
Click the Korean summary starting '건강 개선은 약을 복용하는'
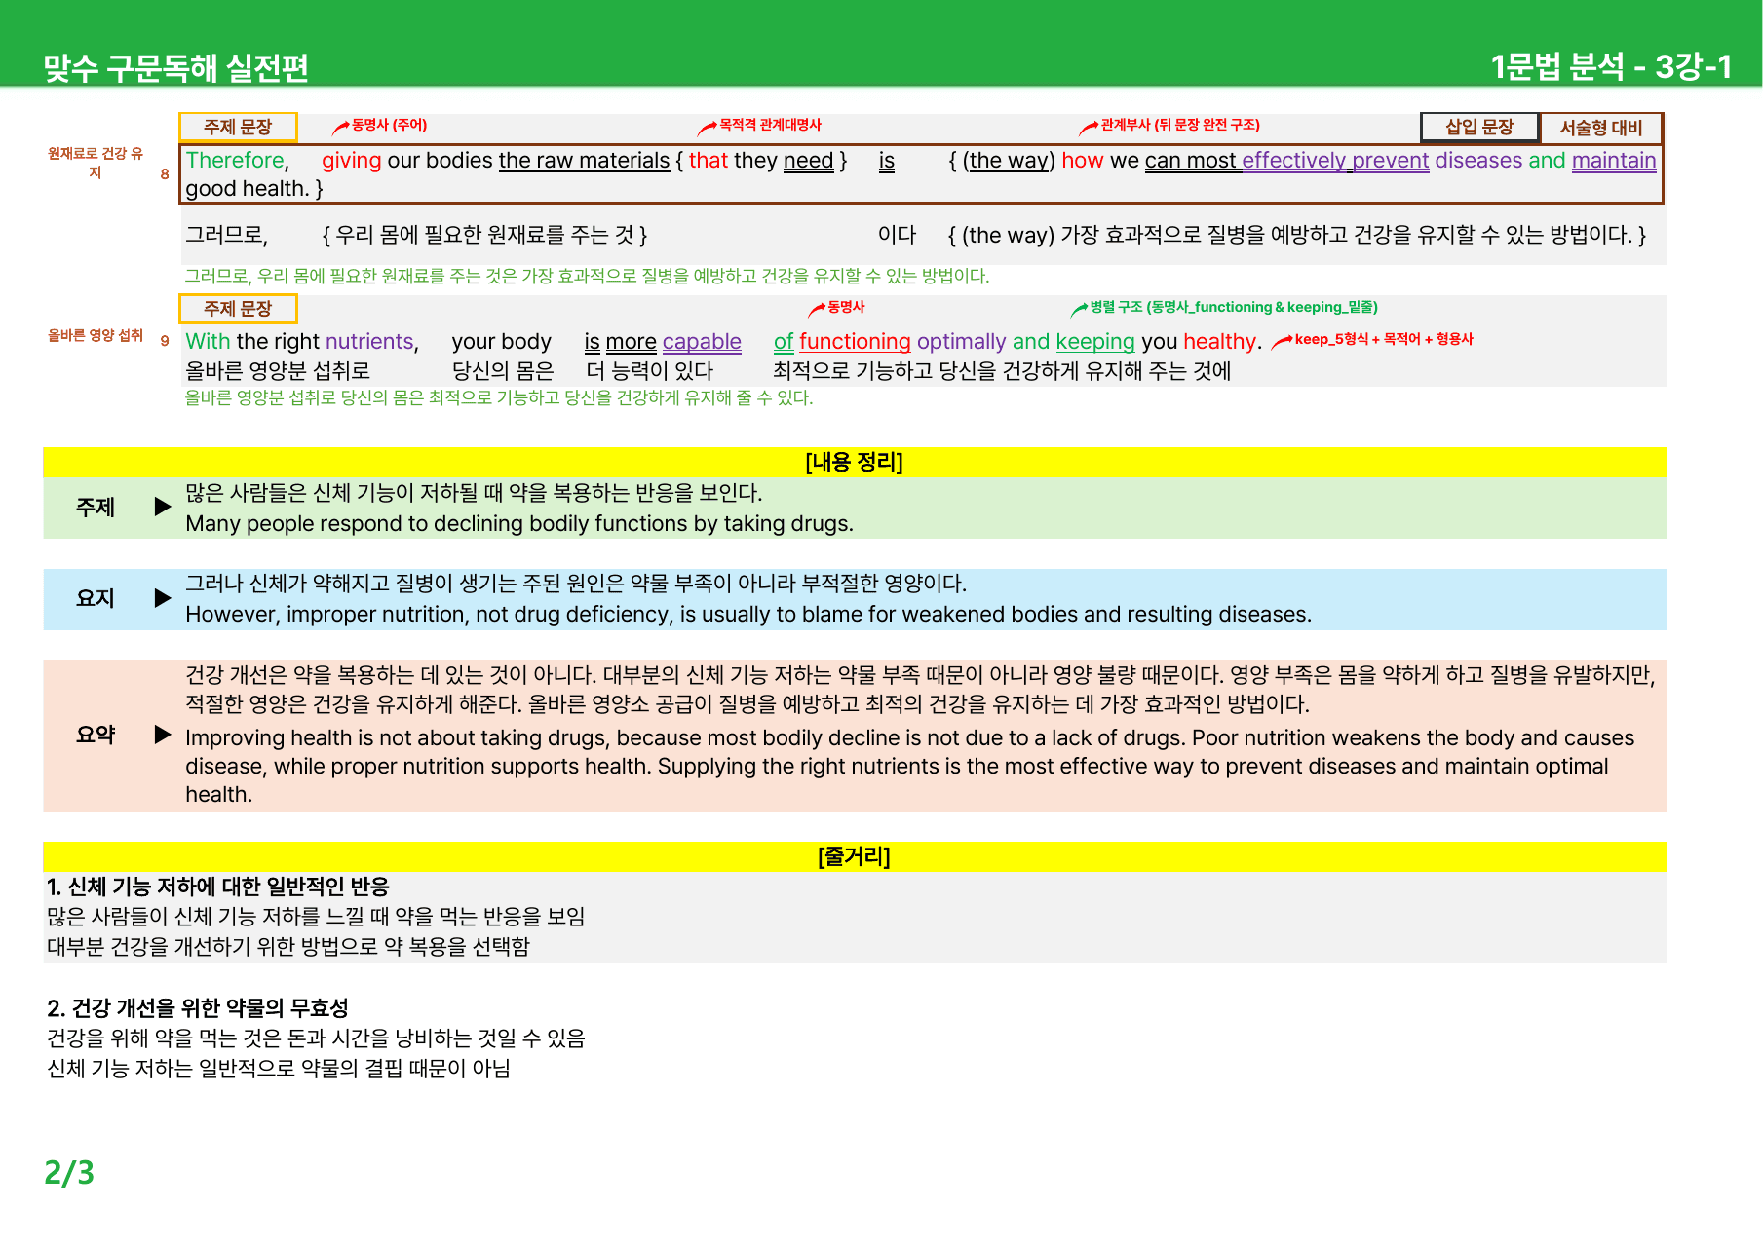coord(920,689)
